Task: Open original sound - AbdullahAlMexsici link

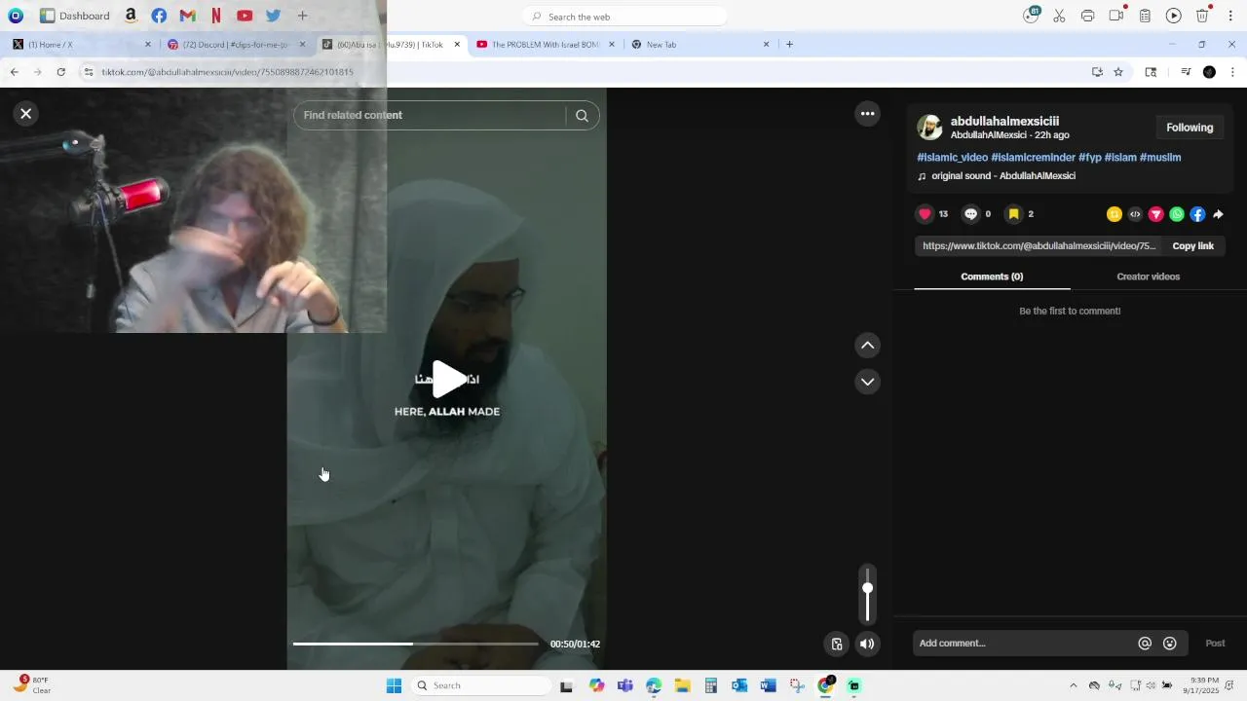Action: (1003, 176)
